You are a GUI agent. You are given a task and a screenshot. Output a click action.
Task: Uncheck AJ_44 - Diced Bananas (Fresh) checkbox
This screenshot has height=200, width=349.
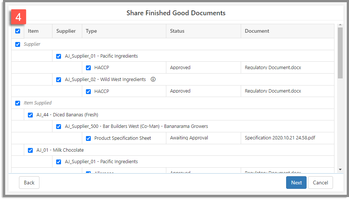[30, 115]
